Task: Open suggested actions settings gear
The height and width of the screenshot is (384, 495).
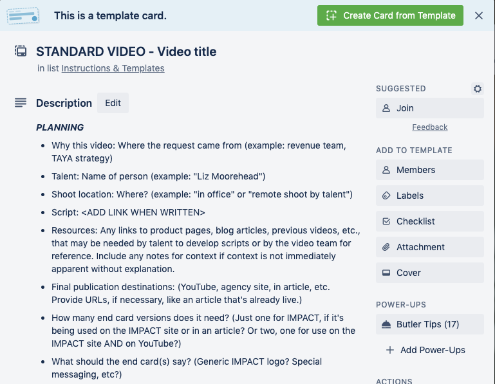Action: [x=478, y=89]
